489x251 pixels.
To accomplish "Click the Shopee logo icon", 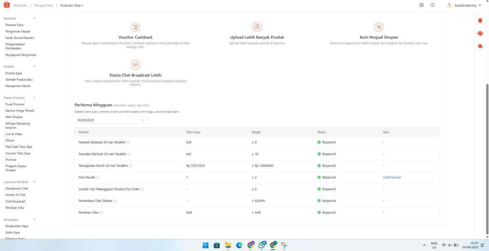I will pos(7,5).
